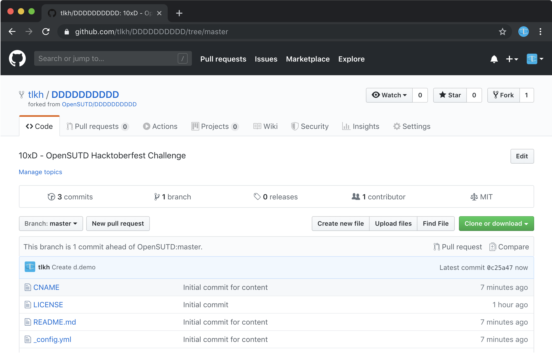Bookmark page with the star icon

coord(502,32)
